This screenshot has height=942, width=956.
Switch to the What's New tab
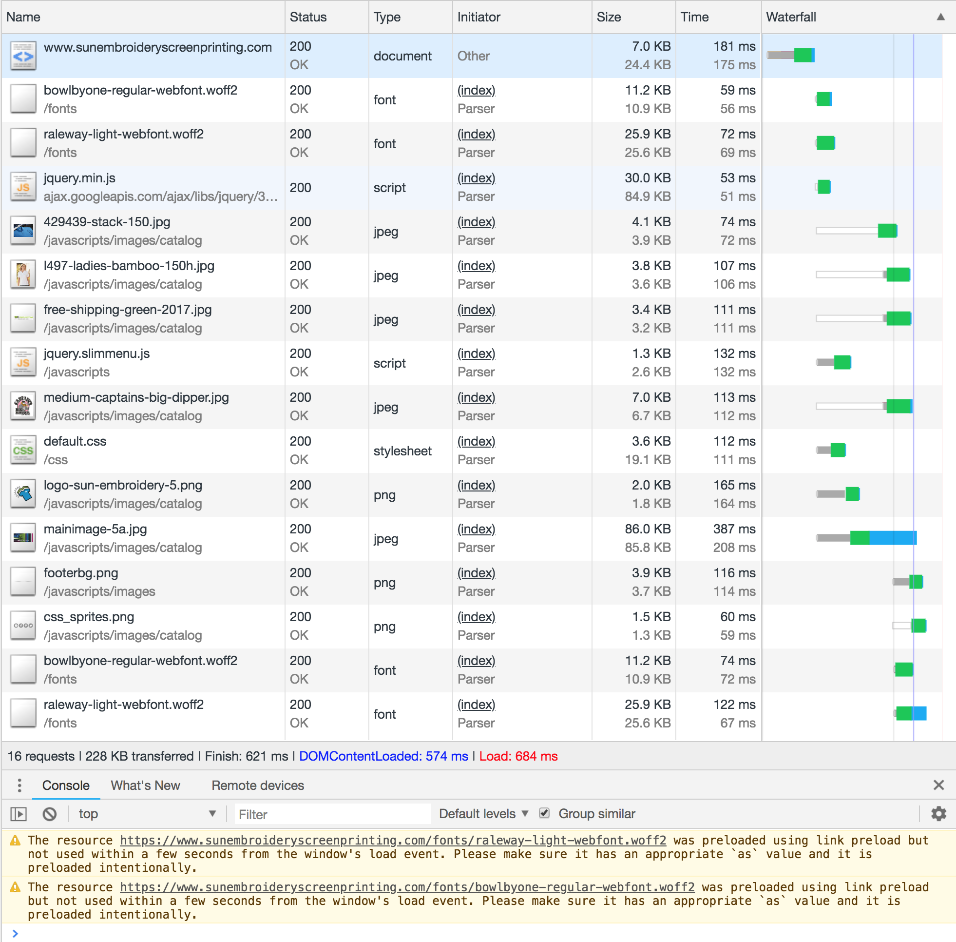click(x=145, y=785)
